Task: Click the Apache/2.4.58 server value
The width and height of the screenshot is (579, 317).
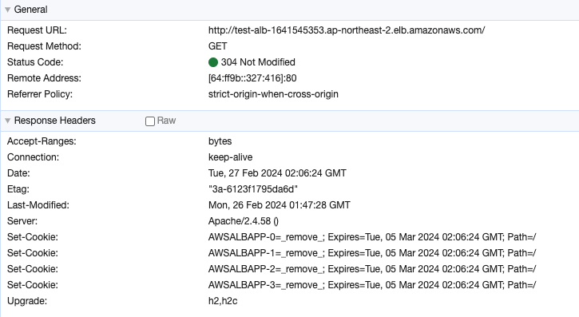Action: 244,221
